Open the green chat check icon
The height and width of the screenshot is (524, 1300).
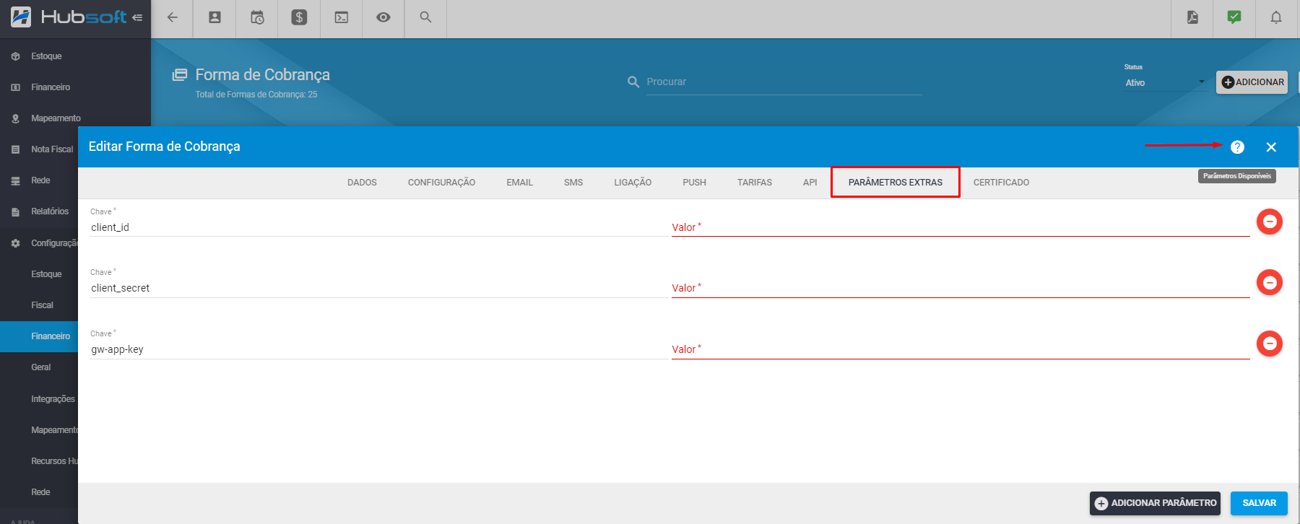click(x=1234, y=17)
